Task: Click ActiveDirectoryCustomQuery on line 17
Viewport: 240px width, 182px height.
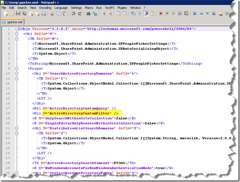Action: [78, 108]
